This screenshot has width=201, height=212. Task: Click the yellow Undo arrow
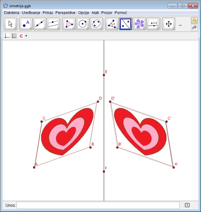(x=194, y=21)
